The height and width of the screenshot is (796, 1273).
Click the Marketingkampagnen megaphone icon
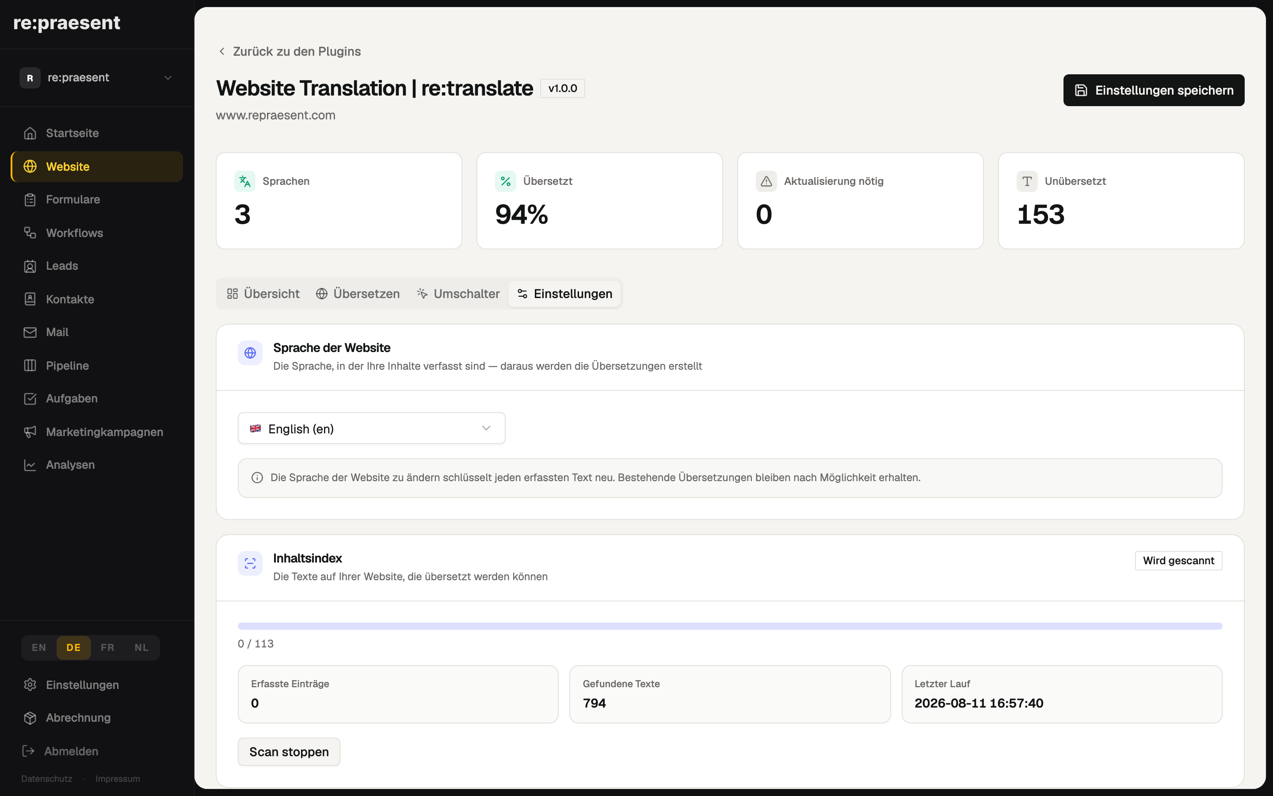coord(30,432)
